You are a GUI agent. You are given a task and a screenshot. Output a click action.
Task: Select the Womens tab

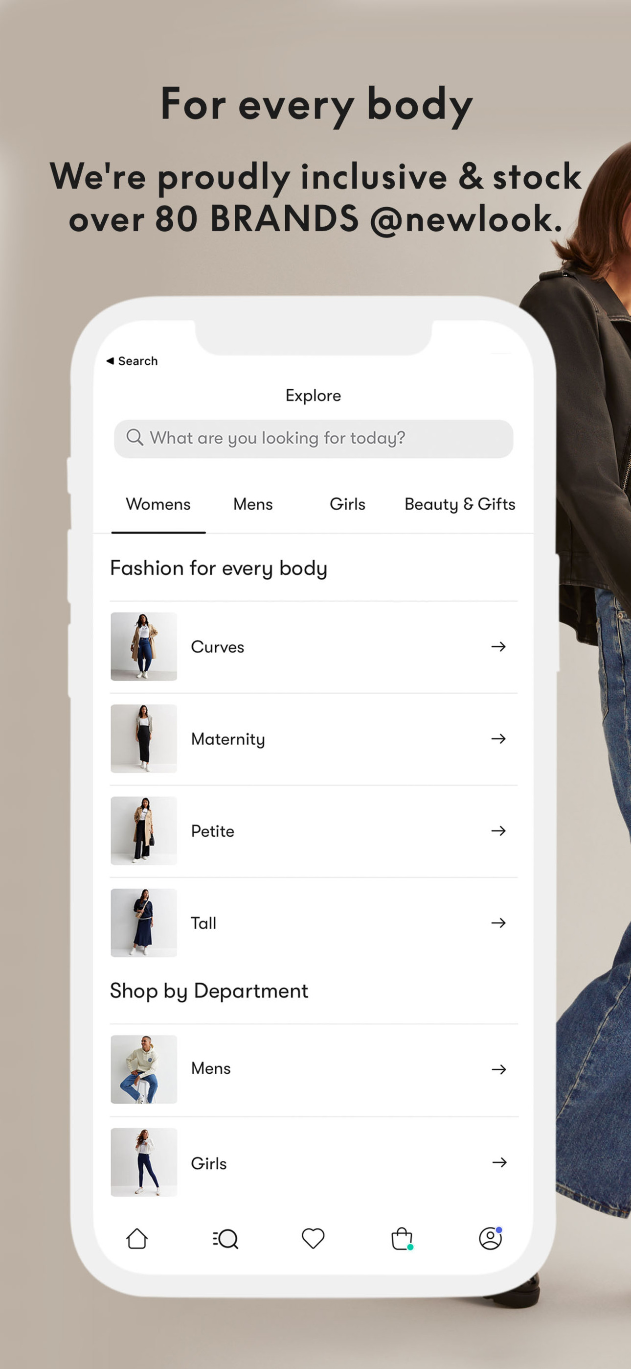pyautogui.click(x=158, y=504)
